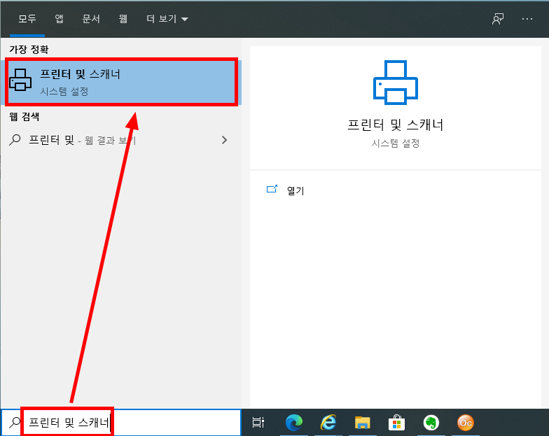Open Microsoft Store from the taskbar
This screenshot has width=549, height=436.
[x=396, y=423]
